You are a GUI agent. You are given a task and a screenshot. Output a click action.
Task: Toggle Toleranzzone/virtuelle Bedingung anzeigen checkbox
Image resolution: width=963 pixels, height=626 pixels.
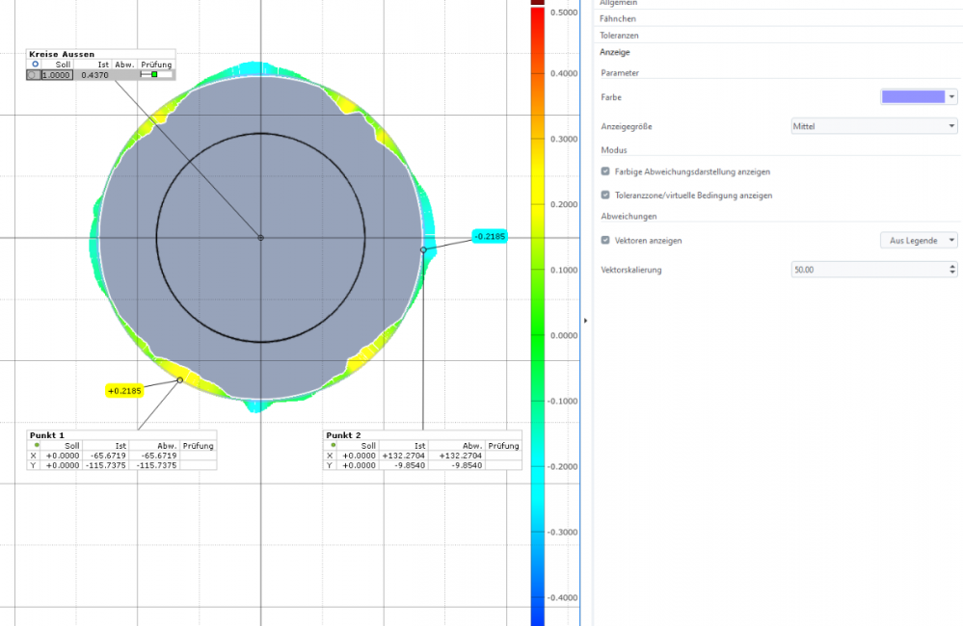605,195
